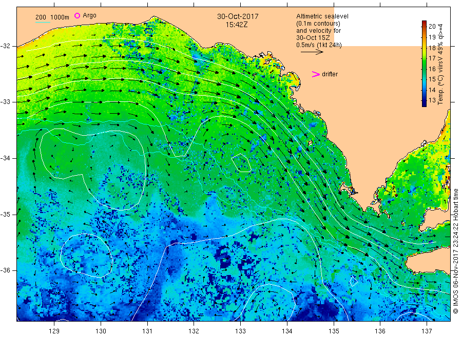This screenshot has height=338, width=462.
Task: Click the small closed diamond contour near 133°E, 34°S
Action: tap(241, 163)
